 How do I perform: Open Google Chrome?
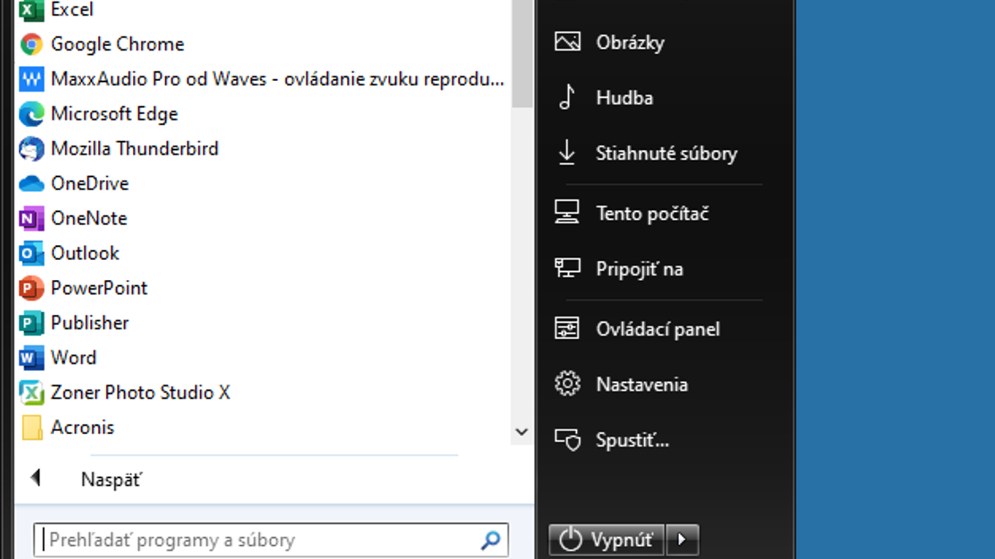pyautogui.click(x=116, y=44)
